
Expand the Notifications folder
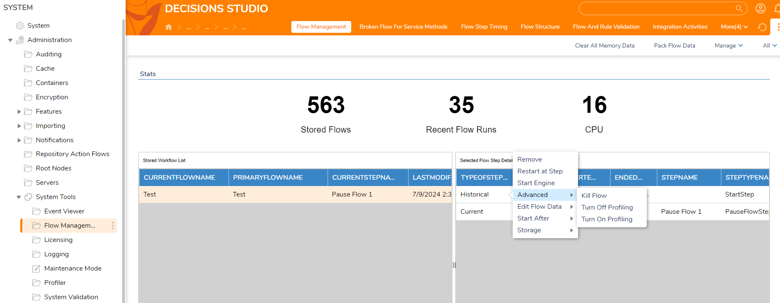(x=19, y=140)
